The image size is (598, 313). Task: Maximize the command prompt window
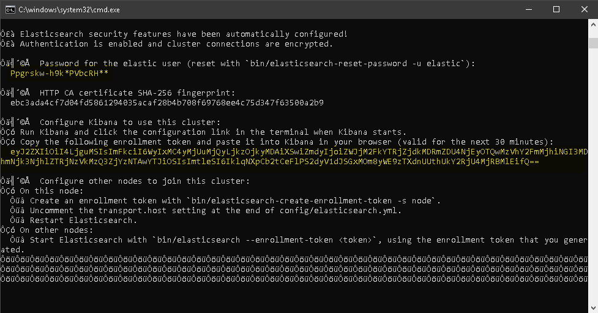556,9
